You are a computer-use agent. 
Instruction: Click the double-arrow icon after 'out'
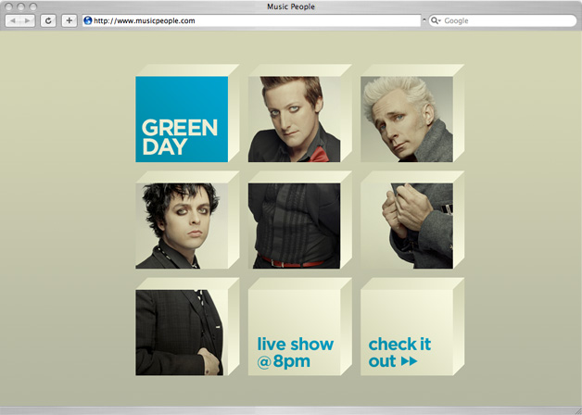(409, 361)
